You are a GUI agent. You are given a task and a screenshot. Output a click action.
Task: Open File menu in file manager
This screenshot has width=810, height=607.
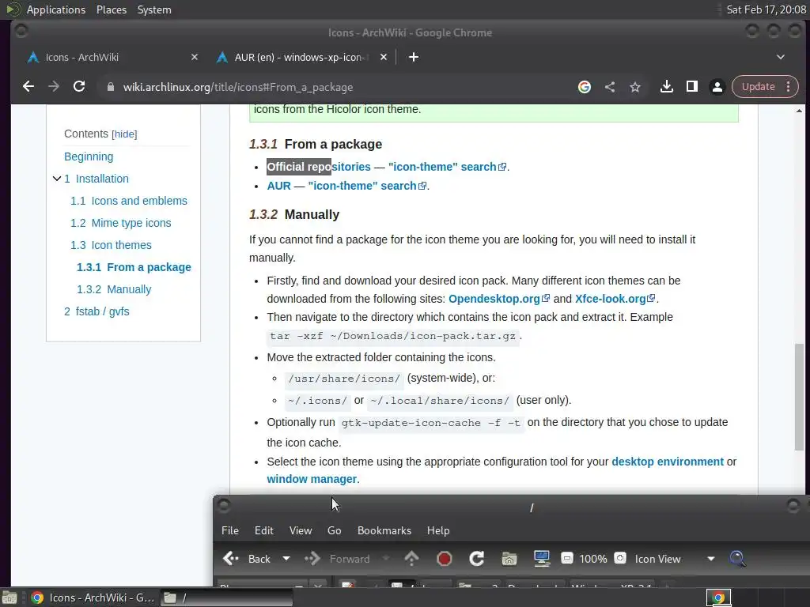[x=230, y=530]
